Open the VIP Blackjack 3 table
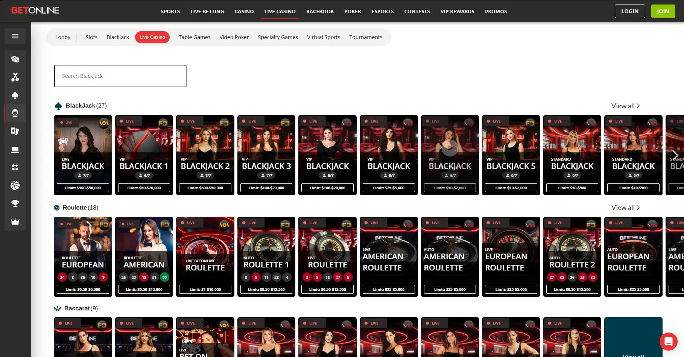This screenshot has height=357, width=684. tap(266, 155)
